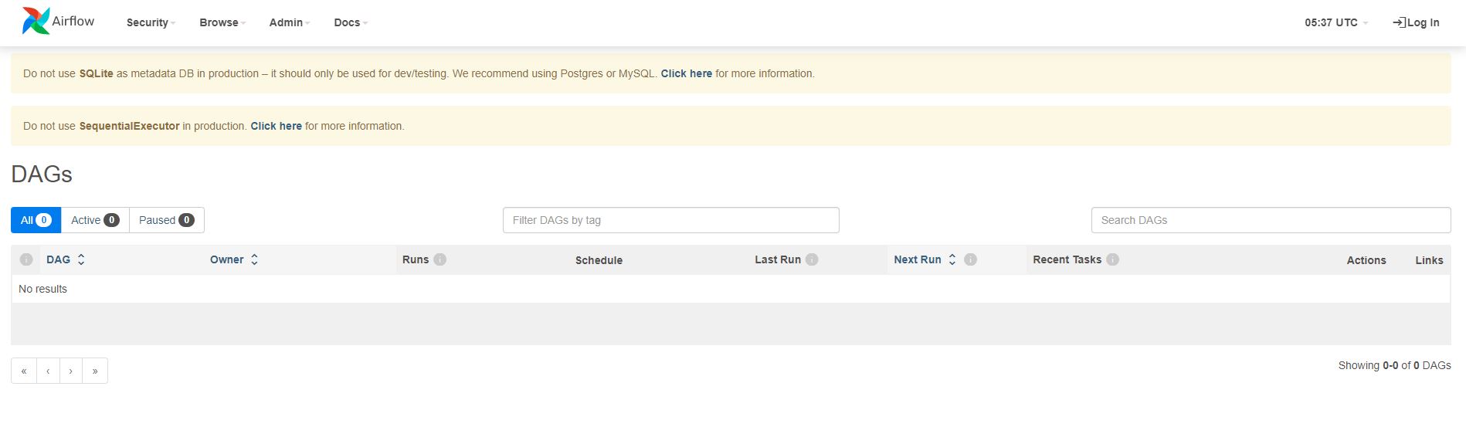Sort by Owner column arrows

(x=254, y=259)
